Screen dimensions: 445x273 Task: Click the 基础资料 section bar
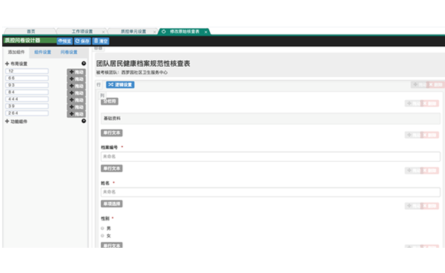point(271,119)
